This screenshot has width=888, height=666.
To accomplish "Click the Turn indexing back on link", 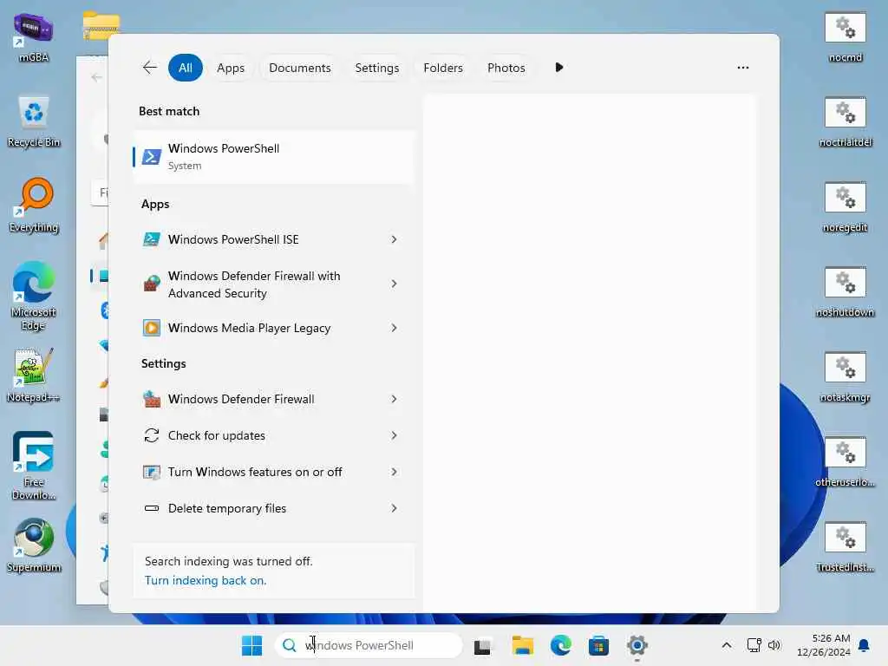I will click(x=206, y=580).
